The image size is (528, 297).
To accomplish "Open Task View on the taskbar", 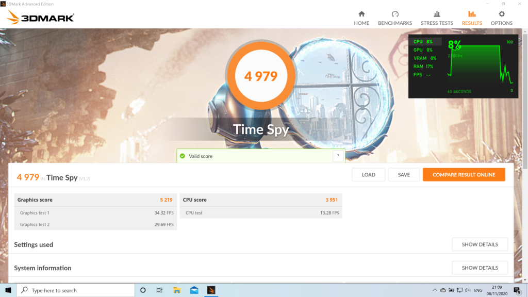I will [x=159, y=290].
